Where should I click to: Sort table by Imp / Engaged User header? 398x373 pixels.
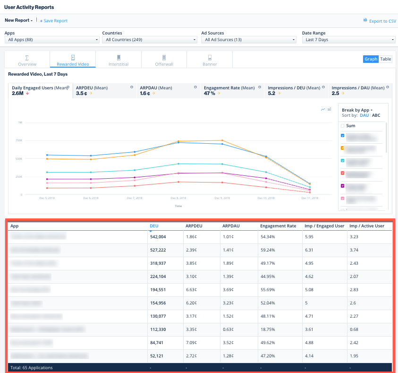(x=324, y=226)
